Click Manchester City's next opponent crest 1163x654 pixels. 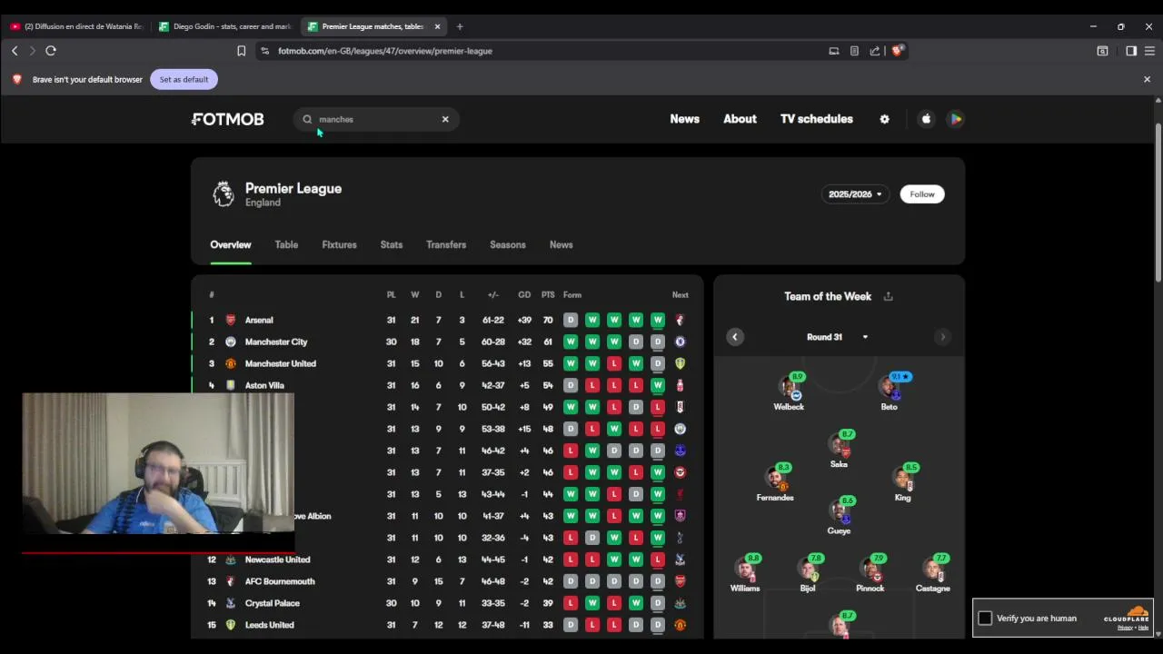[x=680, y=342]
